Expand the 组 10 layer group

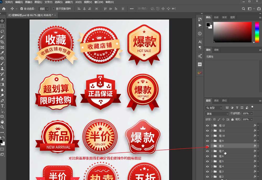coord(212,136)
